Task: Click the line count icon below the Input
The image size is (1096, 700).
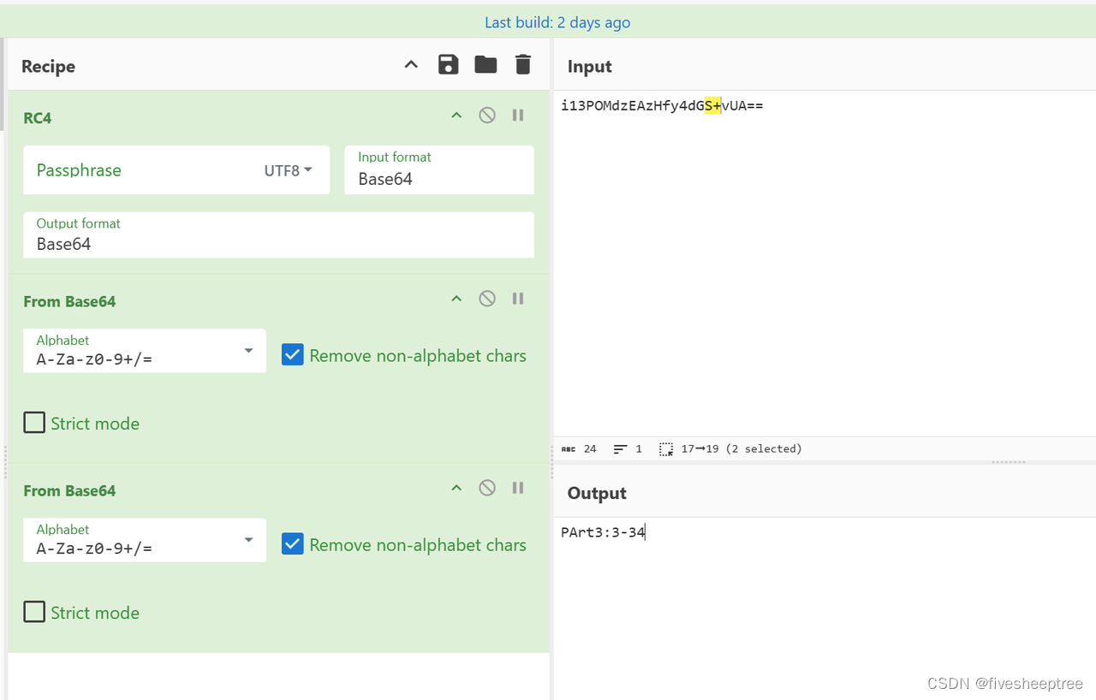Action: click(618, 448)
